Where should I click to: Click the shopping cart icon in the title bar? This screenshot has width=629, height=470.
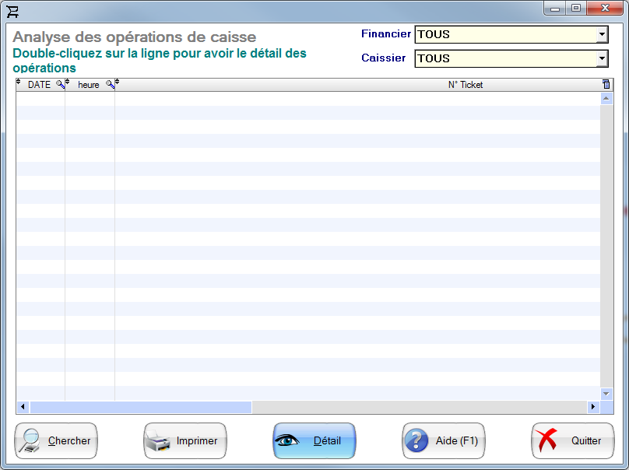13,11
